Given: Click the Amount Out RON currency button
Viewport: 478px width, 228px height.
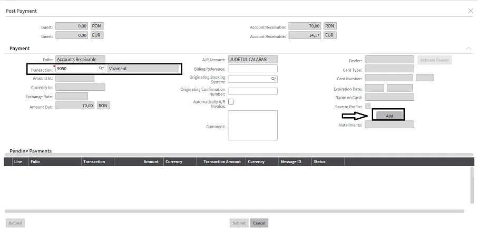Looking at the screenshot, I should (x=103, y=106).
